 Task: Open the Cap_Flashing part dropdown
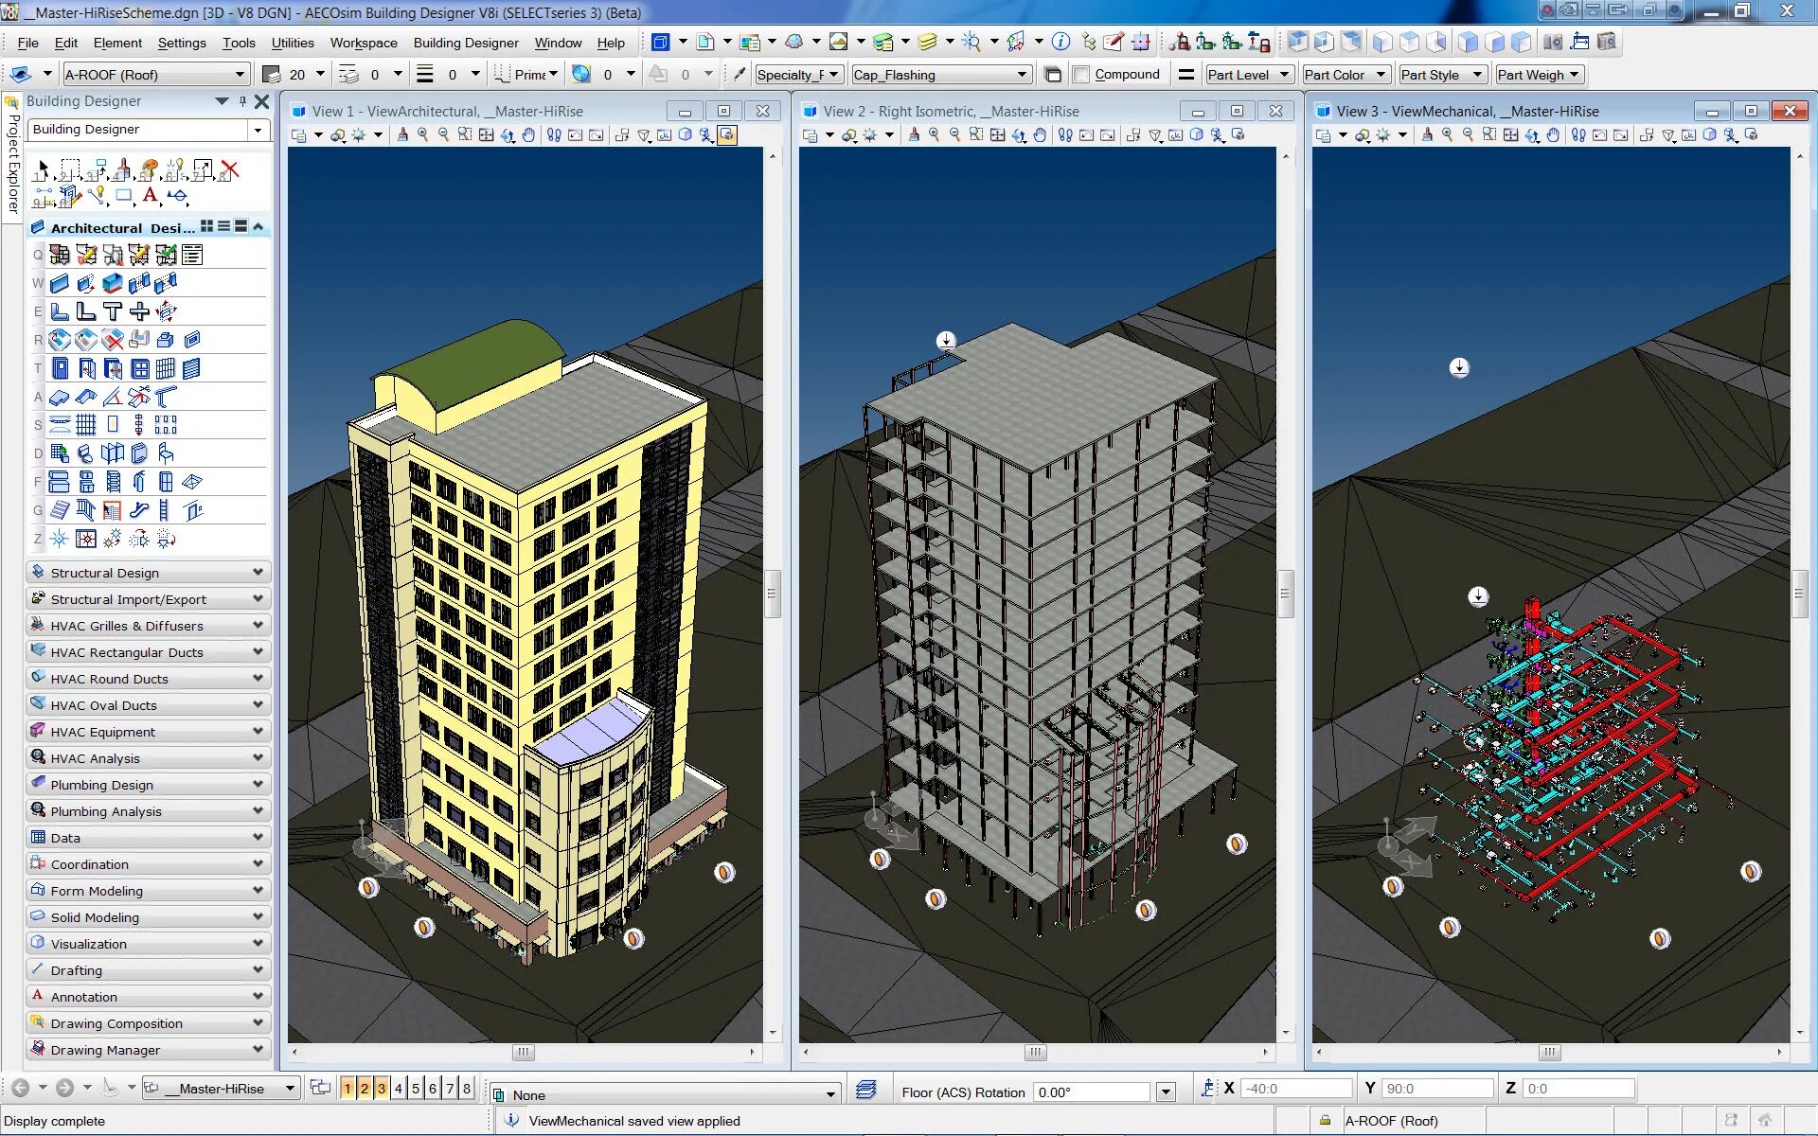click(1022, 75)
